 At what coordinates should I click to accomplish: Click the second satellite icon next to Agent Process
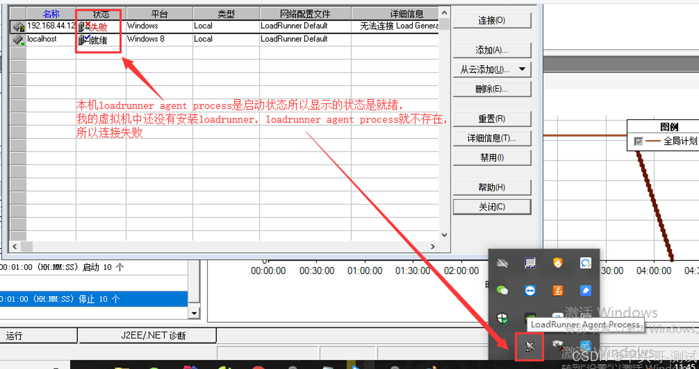(x=558, y=346)
